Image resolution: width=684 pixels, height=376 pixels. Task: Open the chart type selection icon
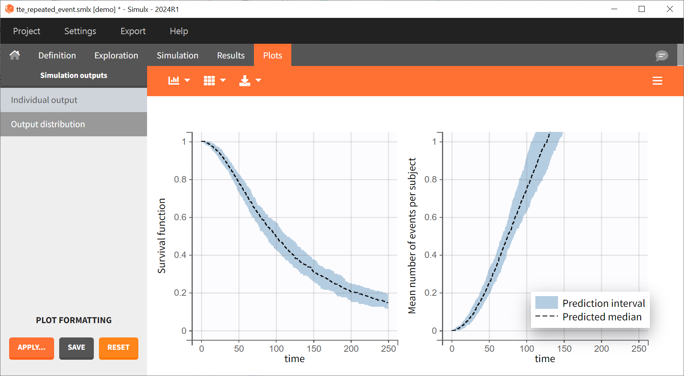point(174,80)
